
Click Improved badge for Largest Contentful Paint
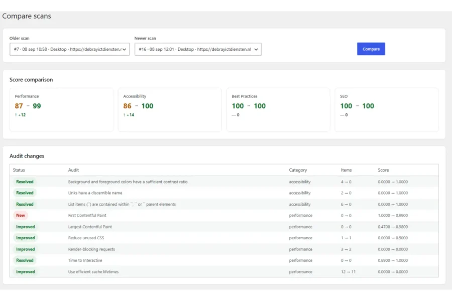coord(26,227)
